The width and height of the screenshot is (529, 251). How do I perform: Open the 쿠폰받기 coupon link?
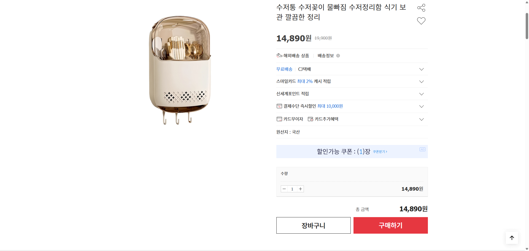[380, 152]
